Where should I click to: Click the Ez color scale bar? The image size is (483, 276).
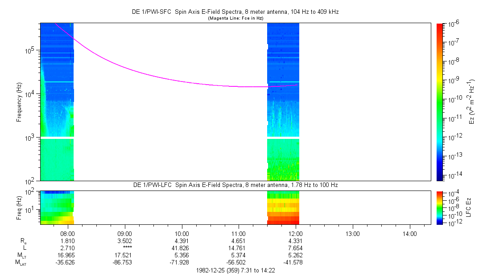pos(440,101)
